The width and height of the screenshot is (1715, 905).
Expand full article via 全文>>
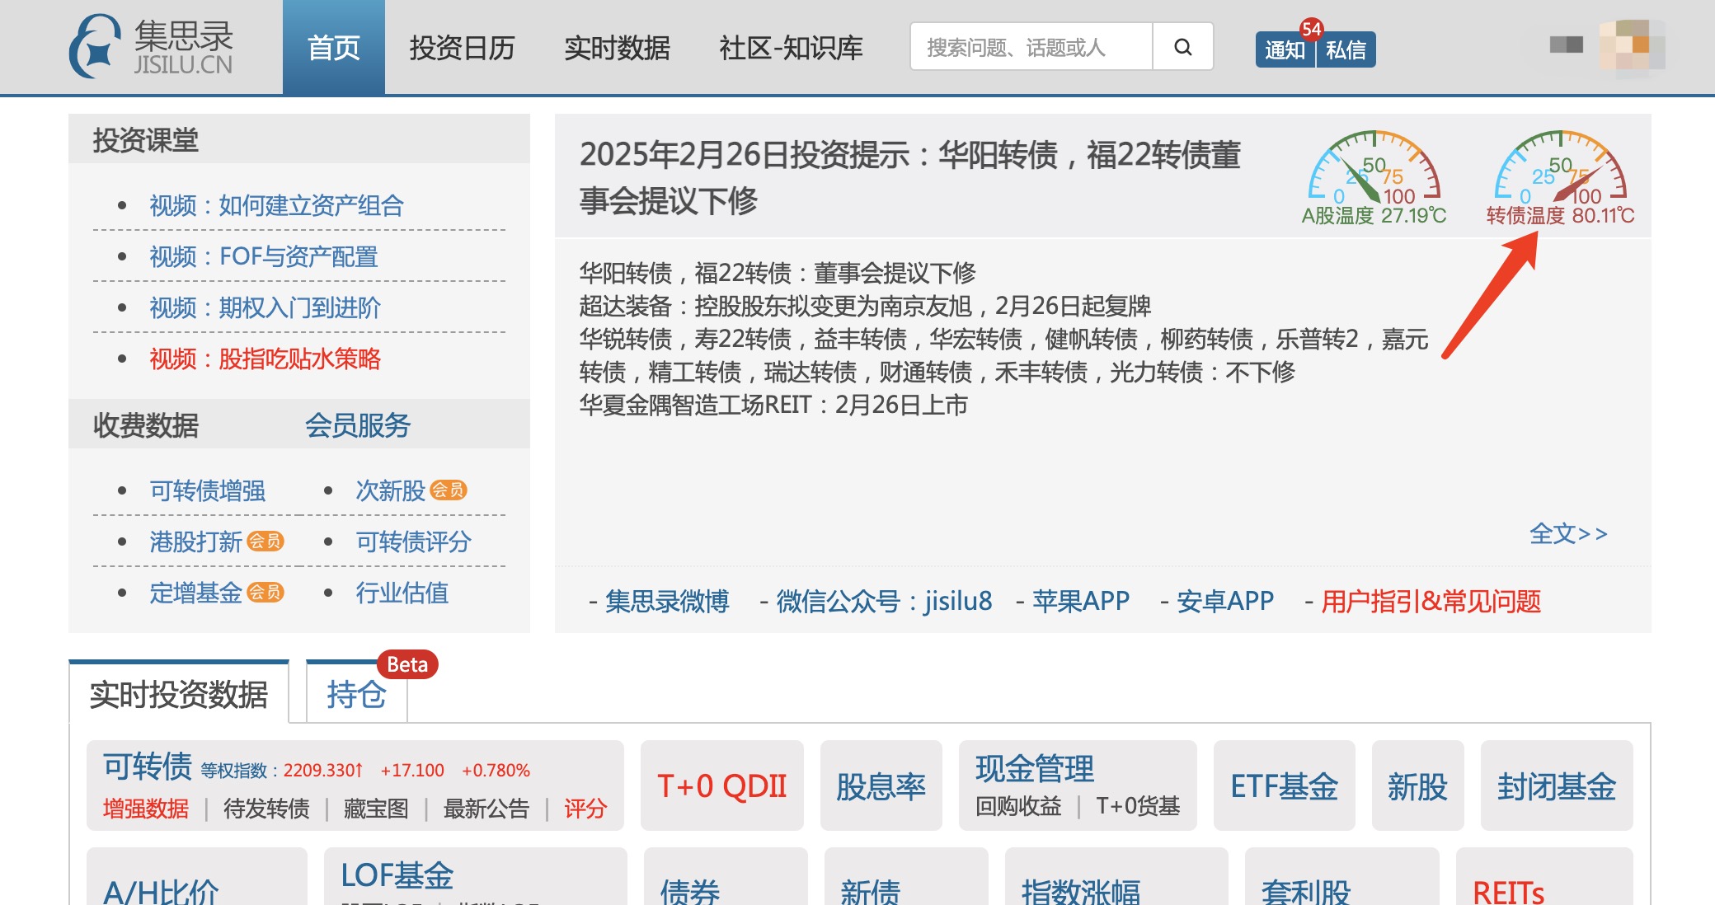pos(1568,534)
